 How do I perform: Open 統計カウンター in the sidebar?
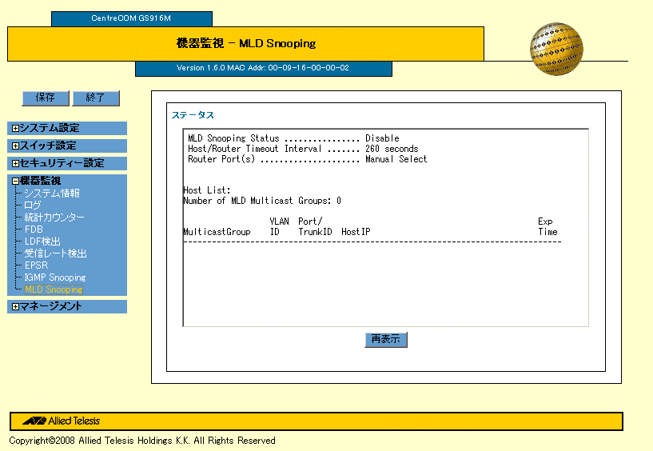coord(54,218)
